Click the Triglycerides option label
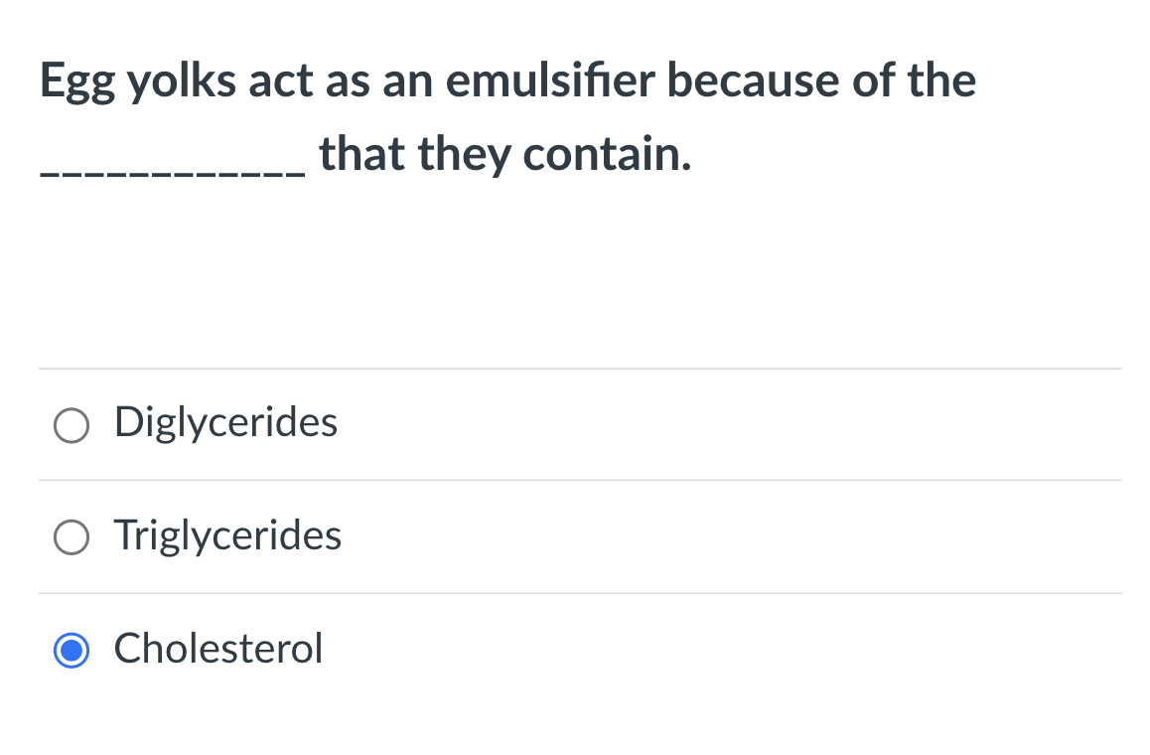Viewport: 1150px width, 755px height. pyautogui.click(x=227, y=536)
